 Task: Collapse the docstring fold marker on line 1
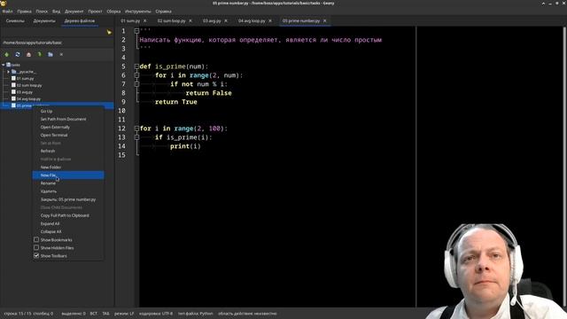click(136, 31)
